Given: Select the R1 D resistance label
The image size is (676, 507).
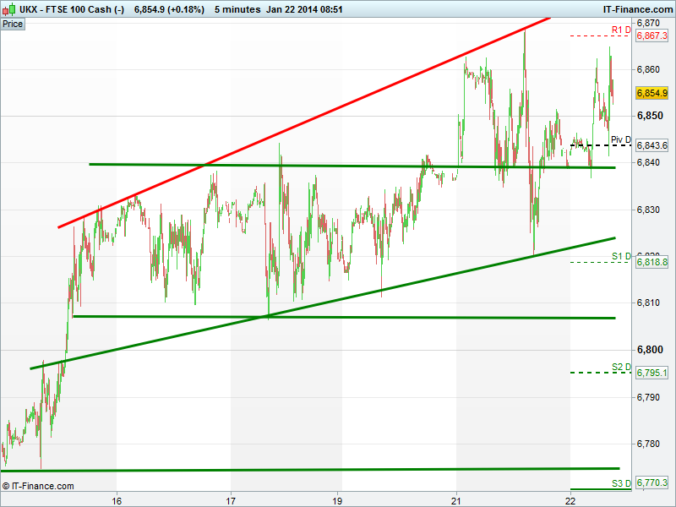Looking at the screenshot, I should click(x=621, y=30).
